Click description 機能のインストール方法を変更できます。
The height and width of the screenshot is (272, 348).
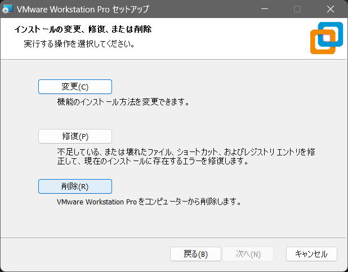(x=123, y=102)
